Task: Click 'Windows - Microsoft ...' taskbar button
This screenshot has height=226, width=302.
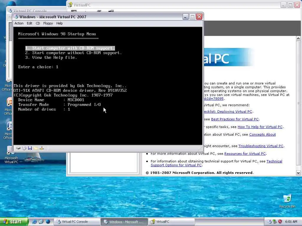Action: [x=124, y=222]
